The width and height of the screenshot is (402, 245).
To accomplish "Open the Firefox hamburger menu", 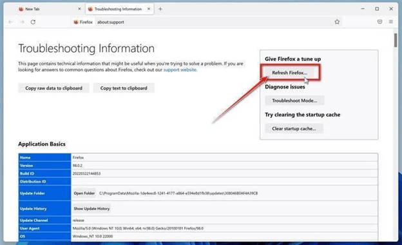I will [390, 22].
